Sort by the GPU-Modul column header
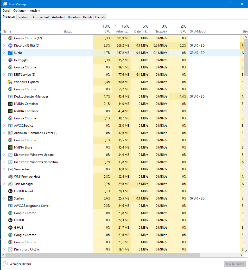Image resolution: width=248 pixels, height=270 pixels. pyautogui.click(x=214, y=29)
